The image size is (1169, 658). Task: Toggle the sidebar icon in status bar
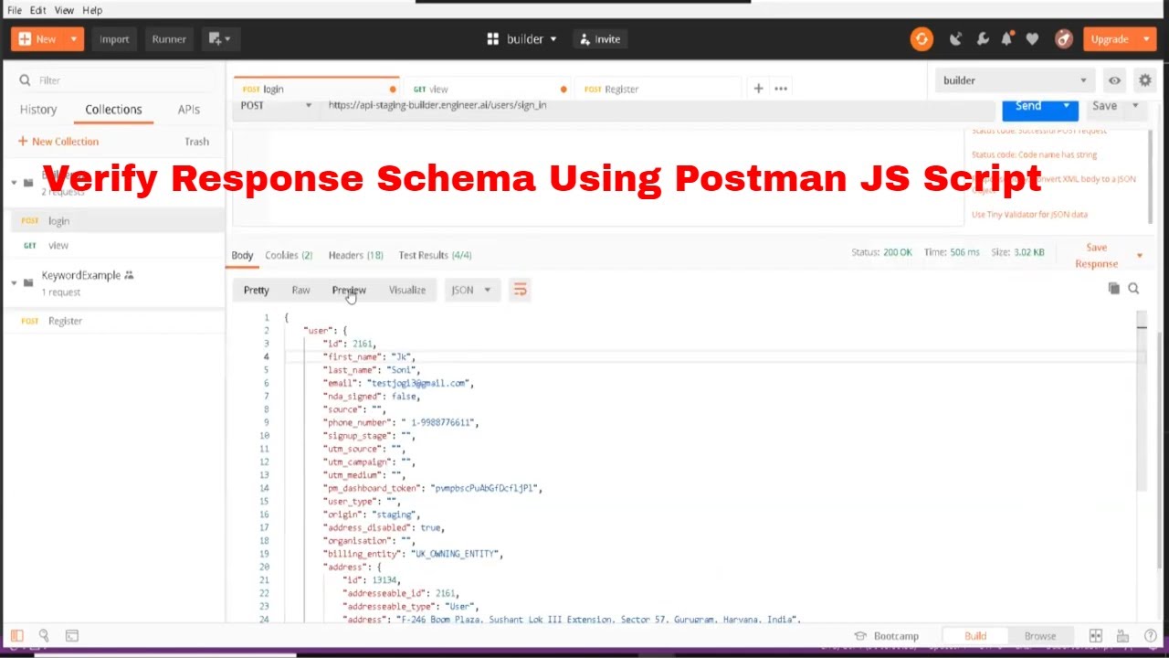pos(16,635)
